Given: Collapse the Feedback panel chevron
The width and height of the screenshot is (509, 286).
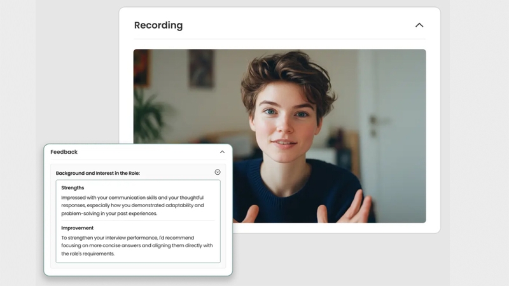Looking at the screenshot, I should (222, 152).
